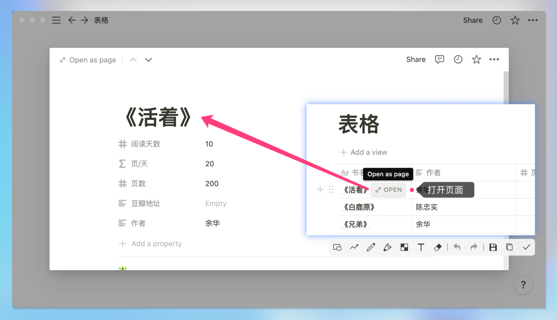Screen dimensions: 557x320
Task: Select the line/arrow annotation tool
Action: pos(354,247)
